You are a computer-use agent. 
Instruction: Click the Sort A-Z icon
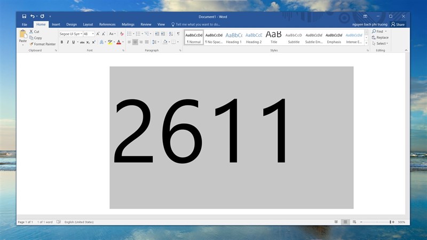[x=171, y=34]
